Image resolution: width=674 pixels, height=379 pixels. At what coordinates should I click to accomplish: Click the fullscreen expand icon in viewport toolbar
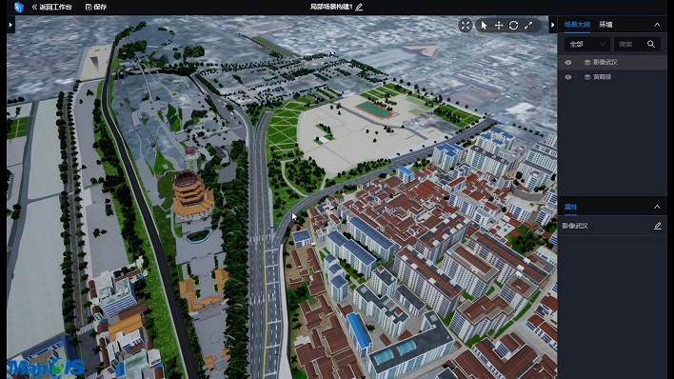coord(466,26)
